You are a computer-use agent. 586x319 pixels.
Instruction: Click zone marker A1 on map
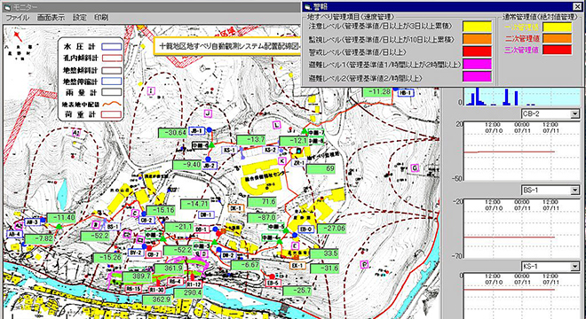(76, 132)
